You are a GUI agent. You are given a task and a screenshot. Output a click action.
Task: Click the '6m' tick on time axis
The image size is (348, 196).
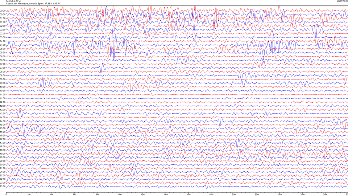click(75, 195)
